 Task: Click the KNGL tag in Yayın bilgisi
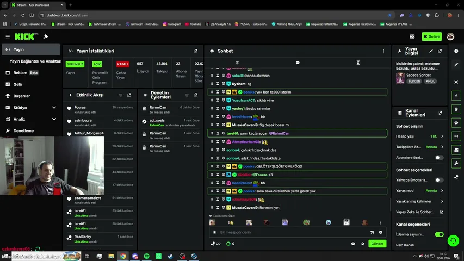pyautogui.click(x=430, y=82)
